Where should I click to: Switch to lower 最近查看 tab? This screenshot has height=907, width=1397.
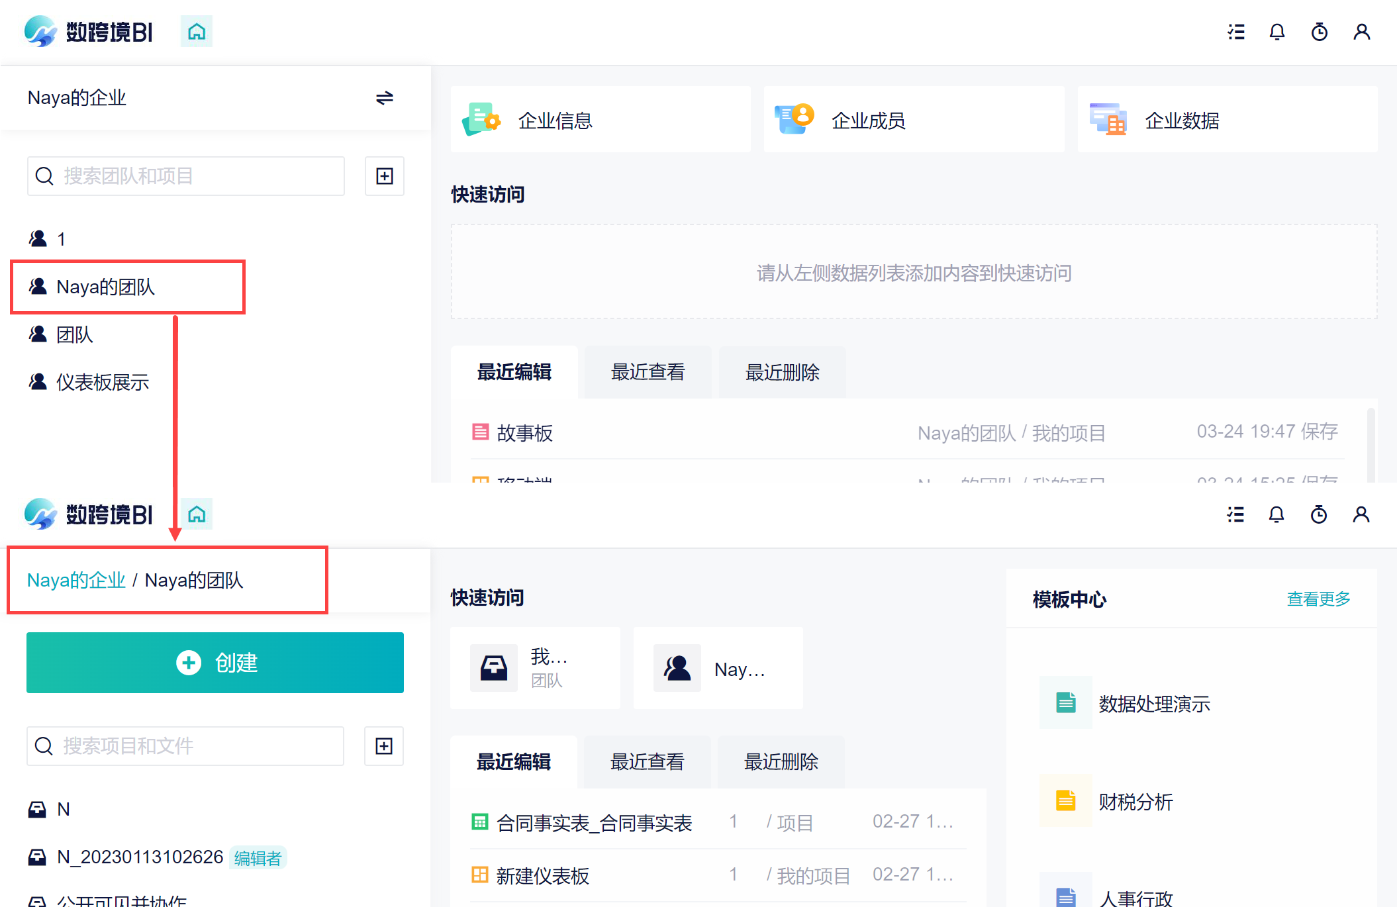[648, 762]
